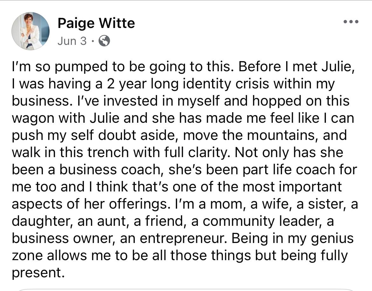Open Paige Witte's profile picture
Screen dimensions: 372x291
(x=31, y=31)
